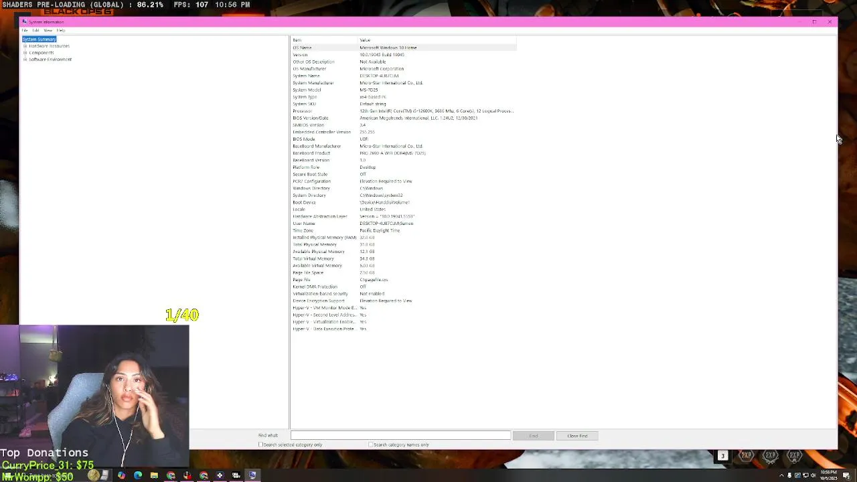
Task: Select the Software Environment tree label
Action: (50, 60)
